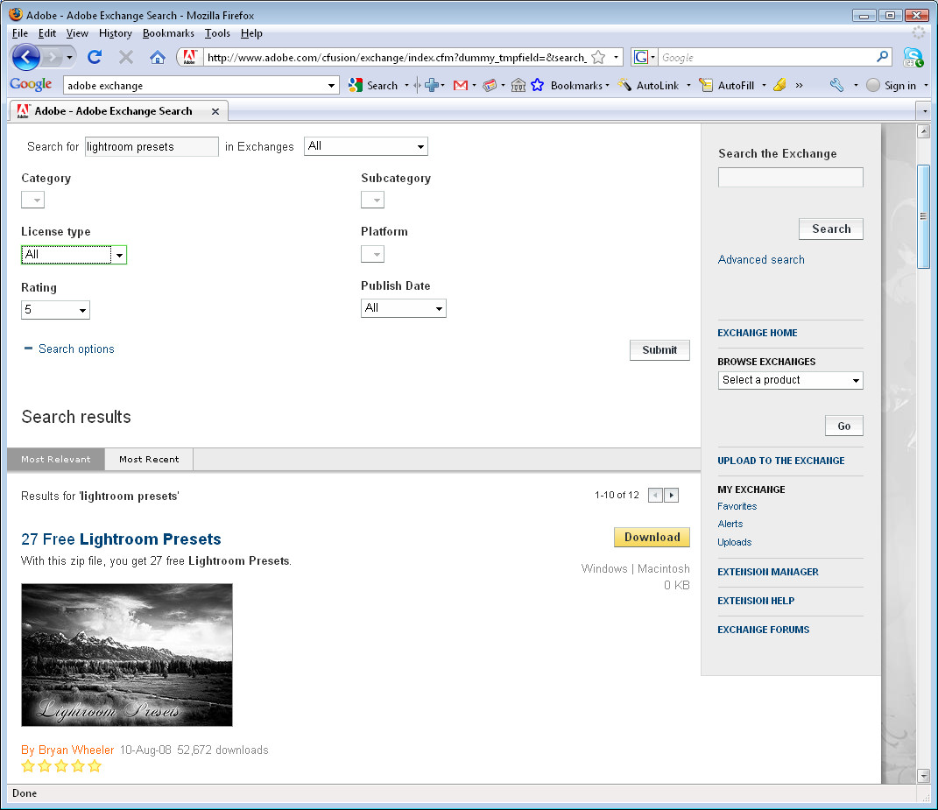Click the Search for text field
This screenshot has width=938, height=810.
[152, 146]
